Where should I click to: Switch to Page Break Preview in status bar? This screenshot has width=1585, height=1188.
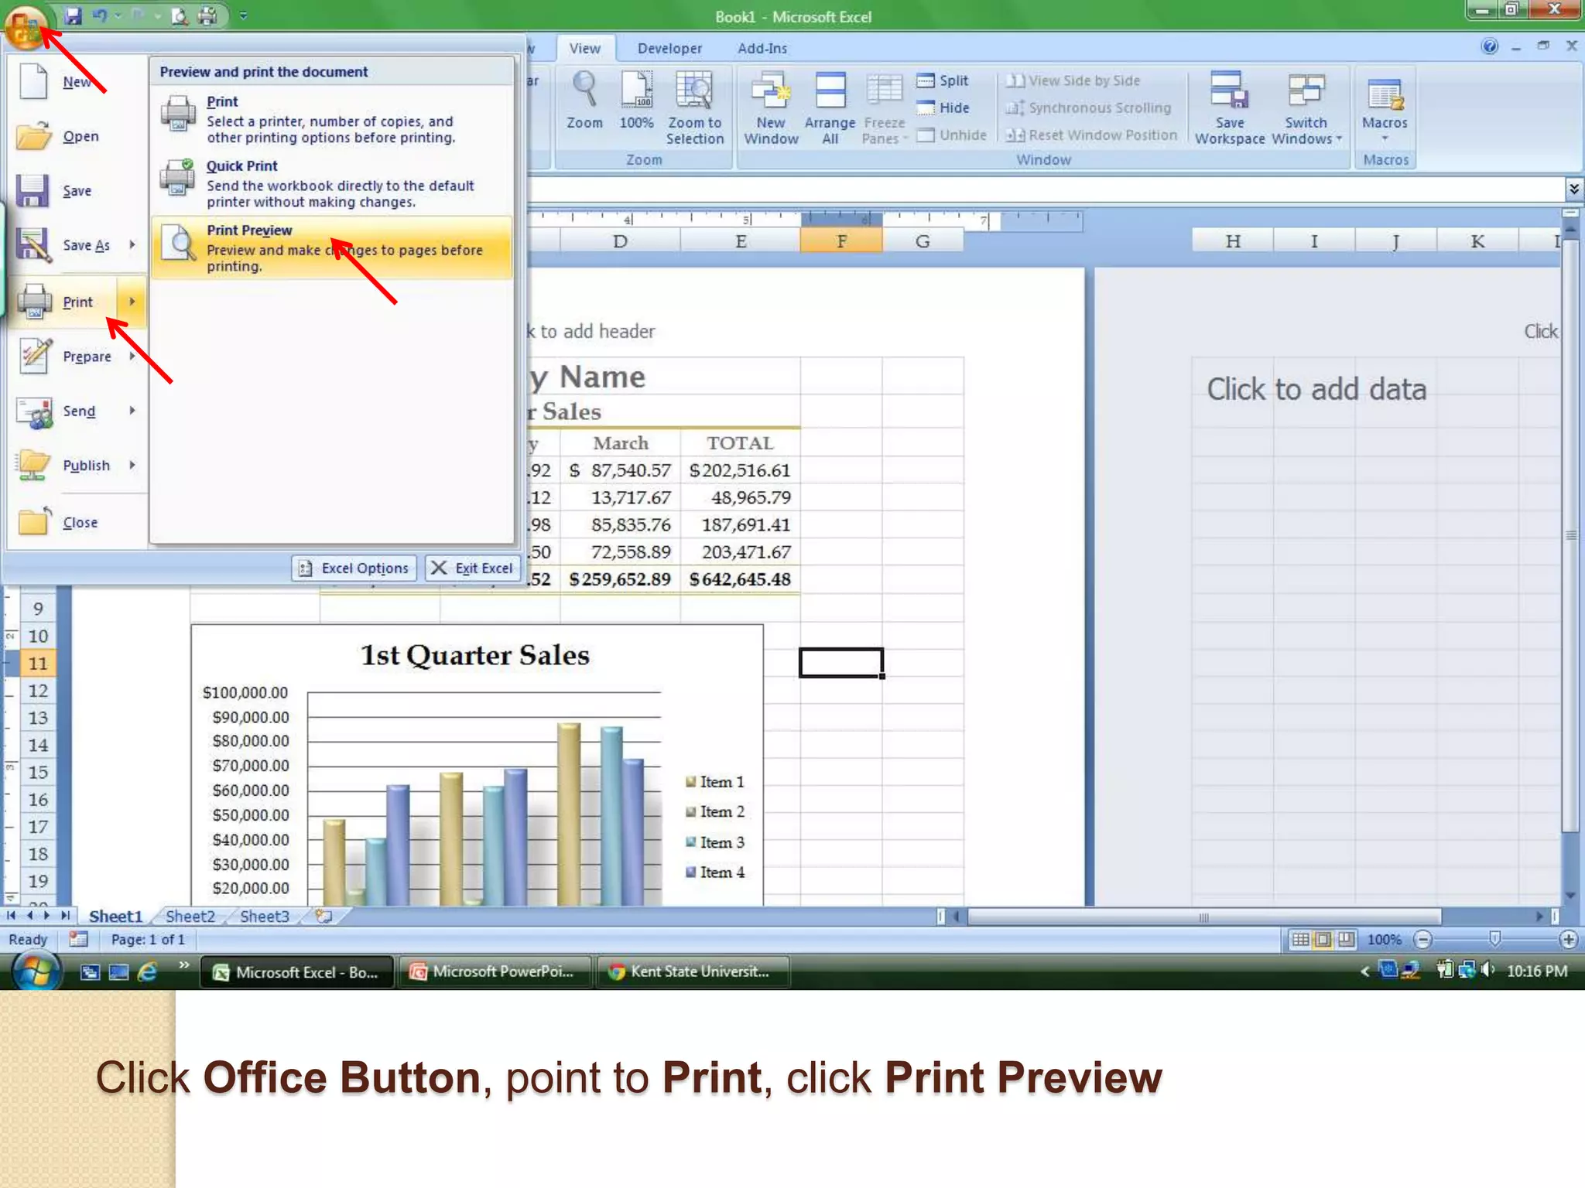pyautogui.click(x=1347, y=940)
